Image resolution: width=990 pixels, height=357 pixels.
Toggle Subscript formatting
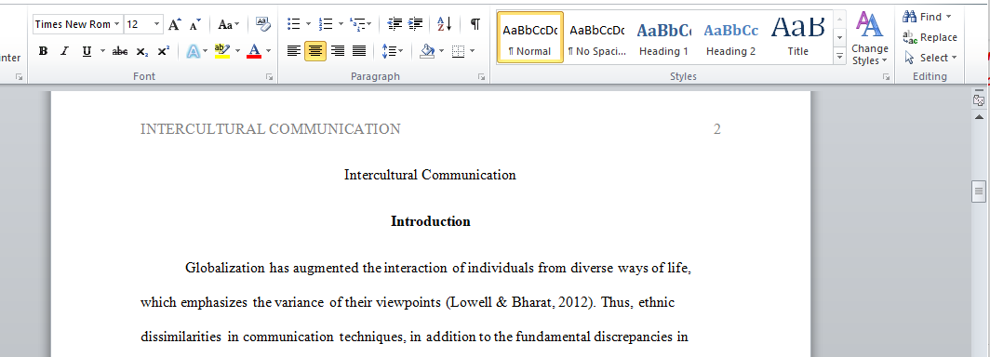tap(142, 51)
